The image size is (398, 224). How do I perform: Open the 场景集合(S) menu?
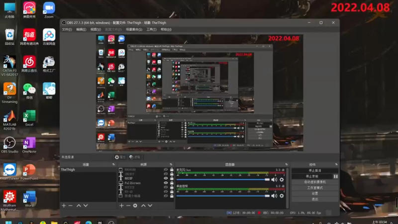[134, 29]
